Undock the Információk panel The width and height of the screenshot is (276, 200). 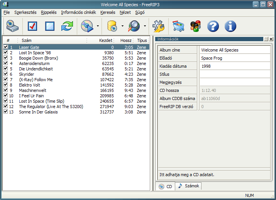click(266, 39)
